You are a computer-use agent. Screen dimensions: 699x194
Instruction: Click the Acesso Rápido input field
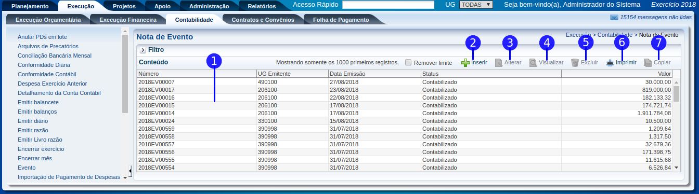point(388,5)
